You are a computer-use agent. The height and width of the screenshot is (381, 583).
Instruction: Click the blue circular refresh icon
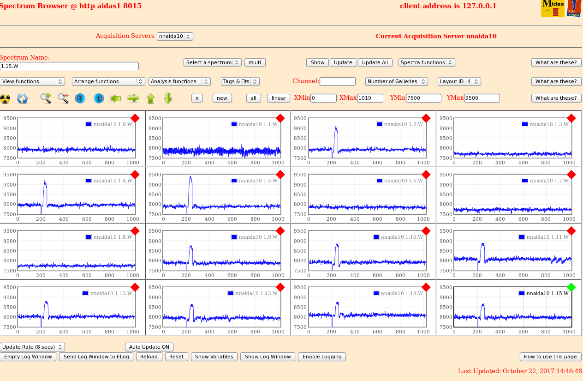(x=23, y=98)
